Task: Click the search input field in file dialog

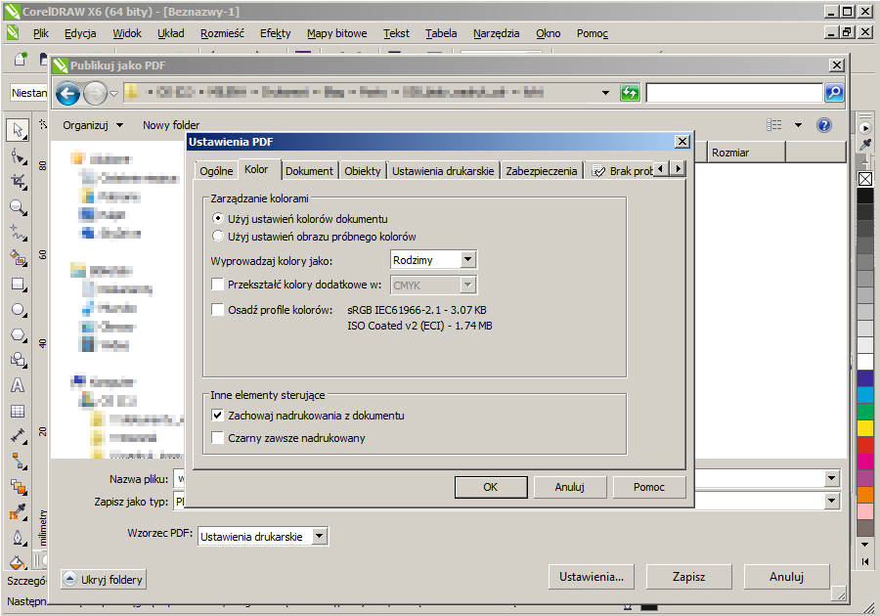Action: pyautogui.click(x=734, y=93)
